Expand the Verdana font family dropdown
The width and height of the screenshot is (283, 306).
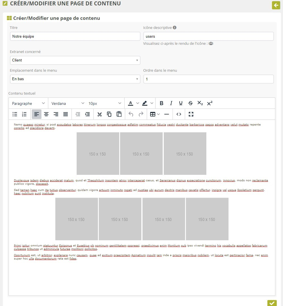[68, 103]
